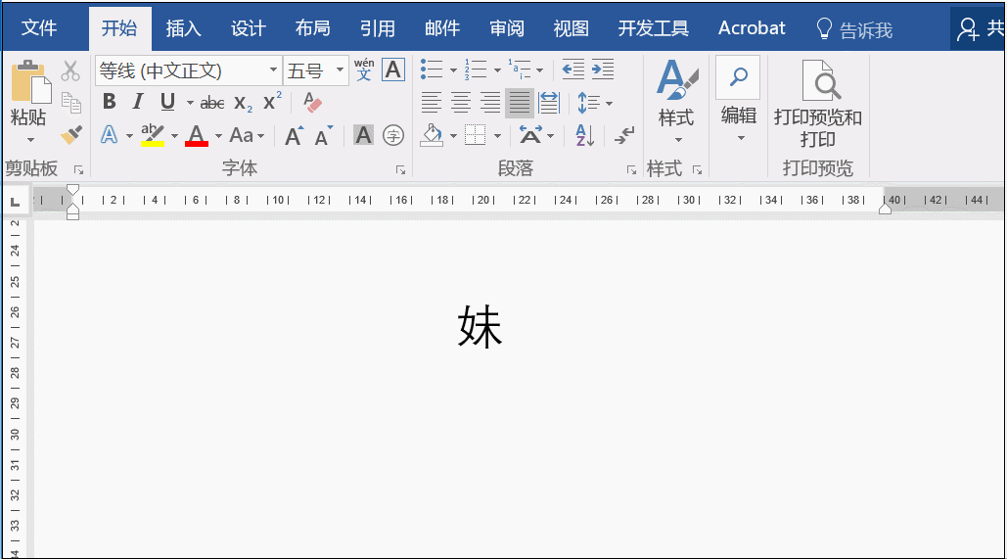Viewport: 1007px width, 559px height.
Task: Open font name combo box 等线
Action: pyautogui.click(x=189, y=70)
